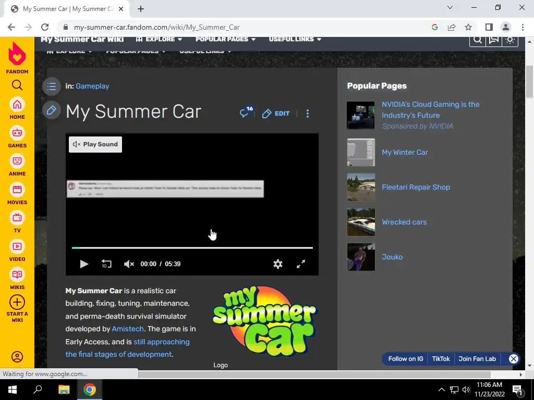This screenshot has height=400, width=534.
Task: Open Jouko page link
Action: 392,257
